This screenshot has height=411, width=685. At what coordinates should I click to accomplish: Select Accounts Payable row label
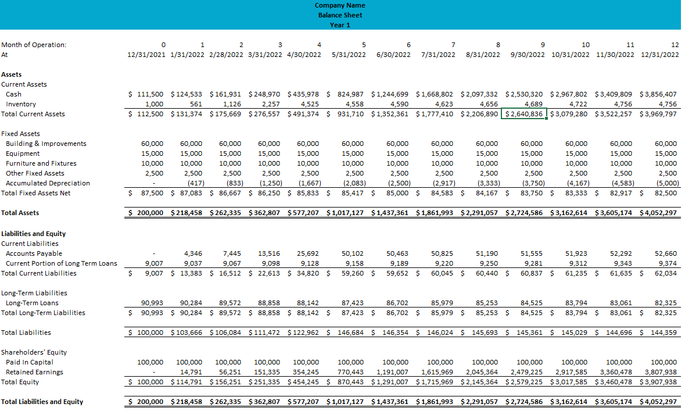point(34,253)
